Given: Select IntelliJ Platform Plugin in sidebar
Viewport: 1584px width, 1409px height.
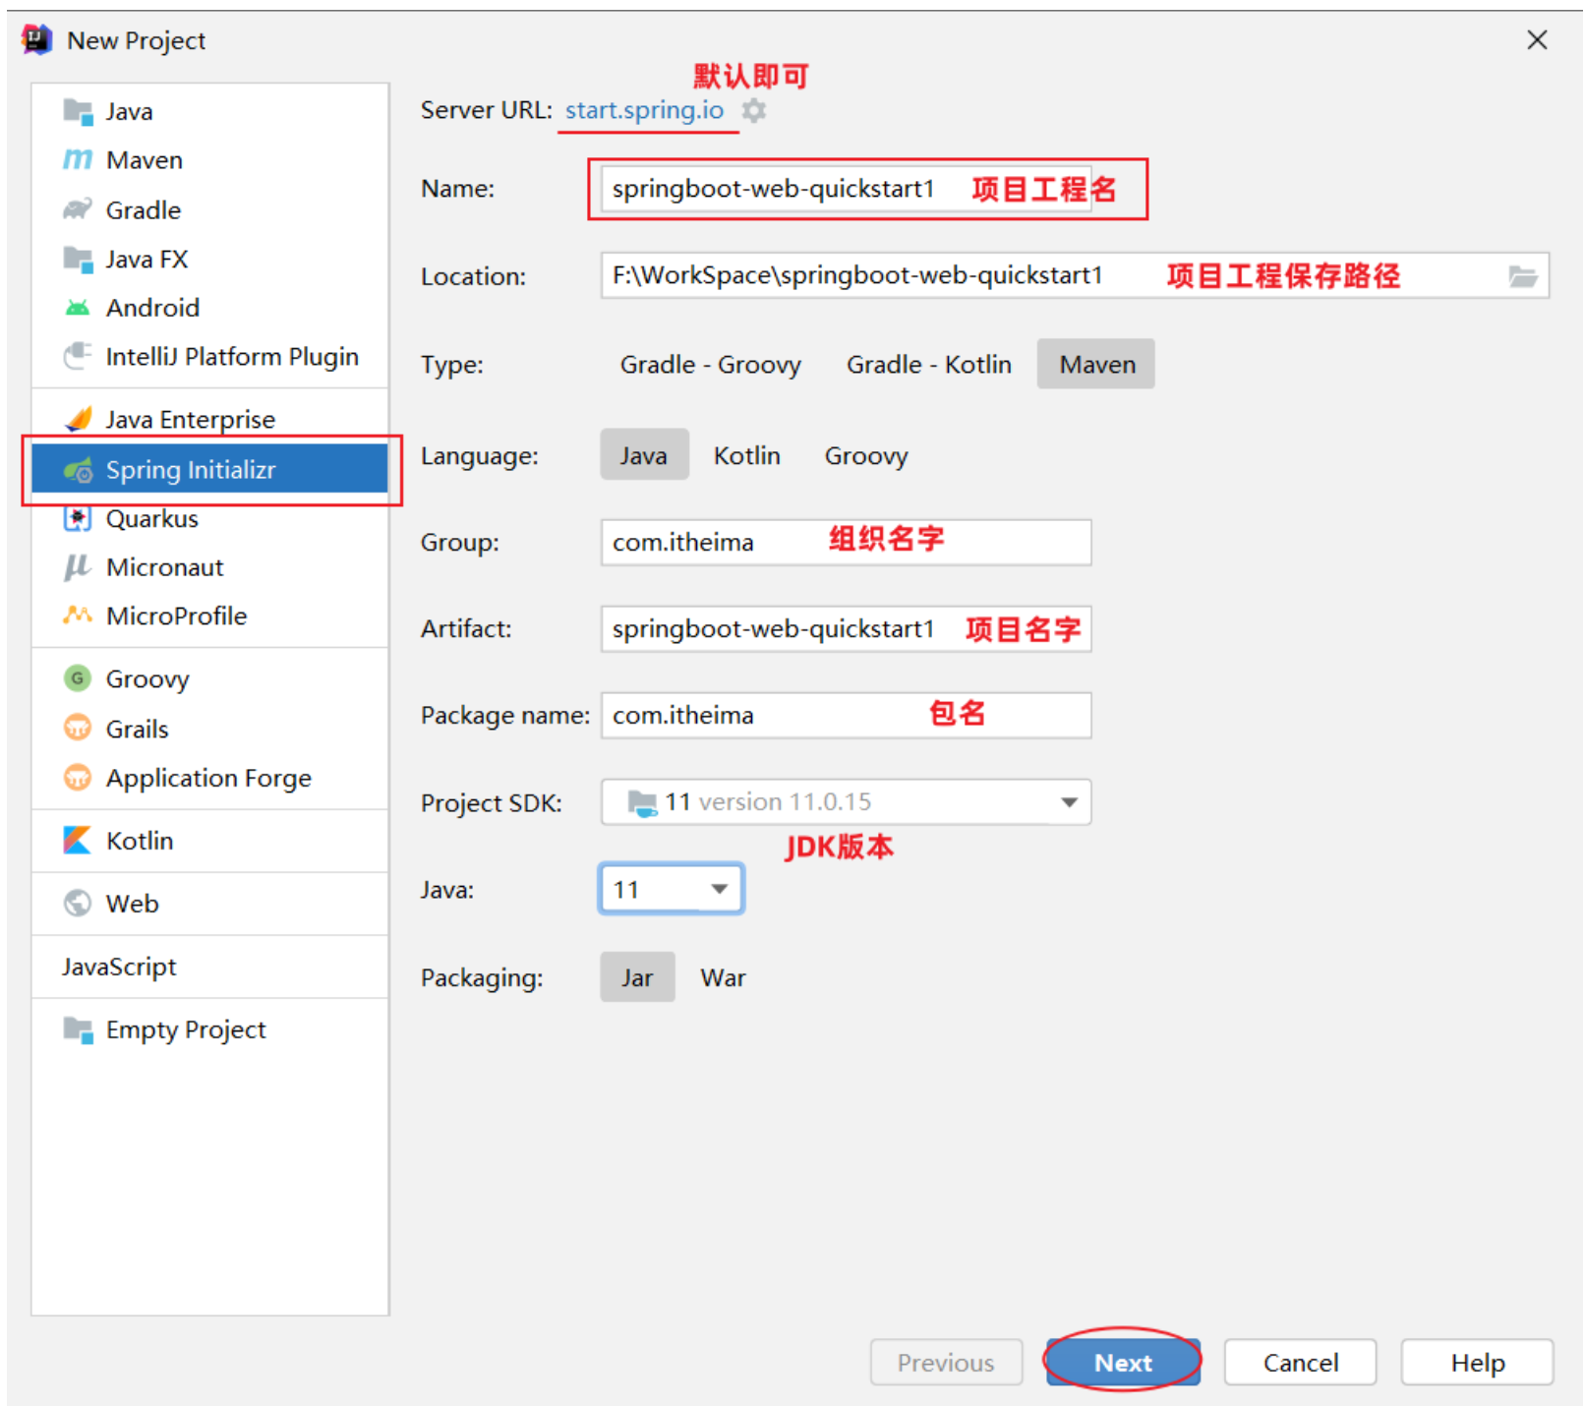Looking at the screenshot, I should point(210,356).
